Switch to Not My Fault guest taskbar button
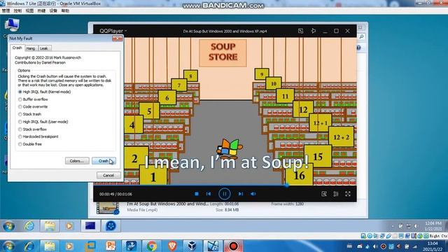448x252 pixels. [x=90, y=225]
